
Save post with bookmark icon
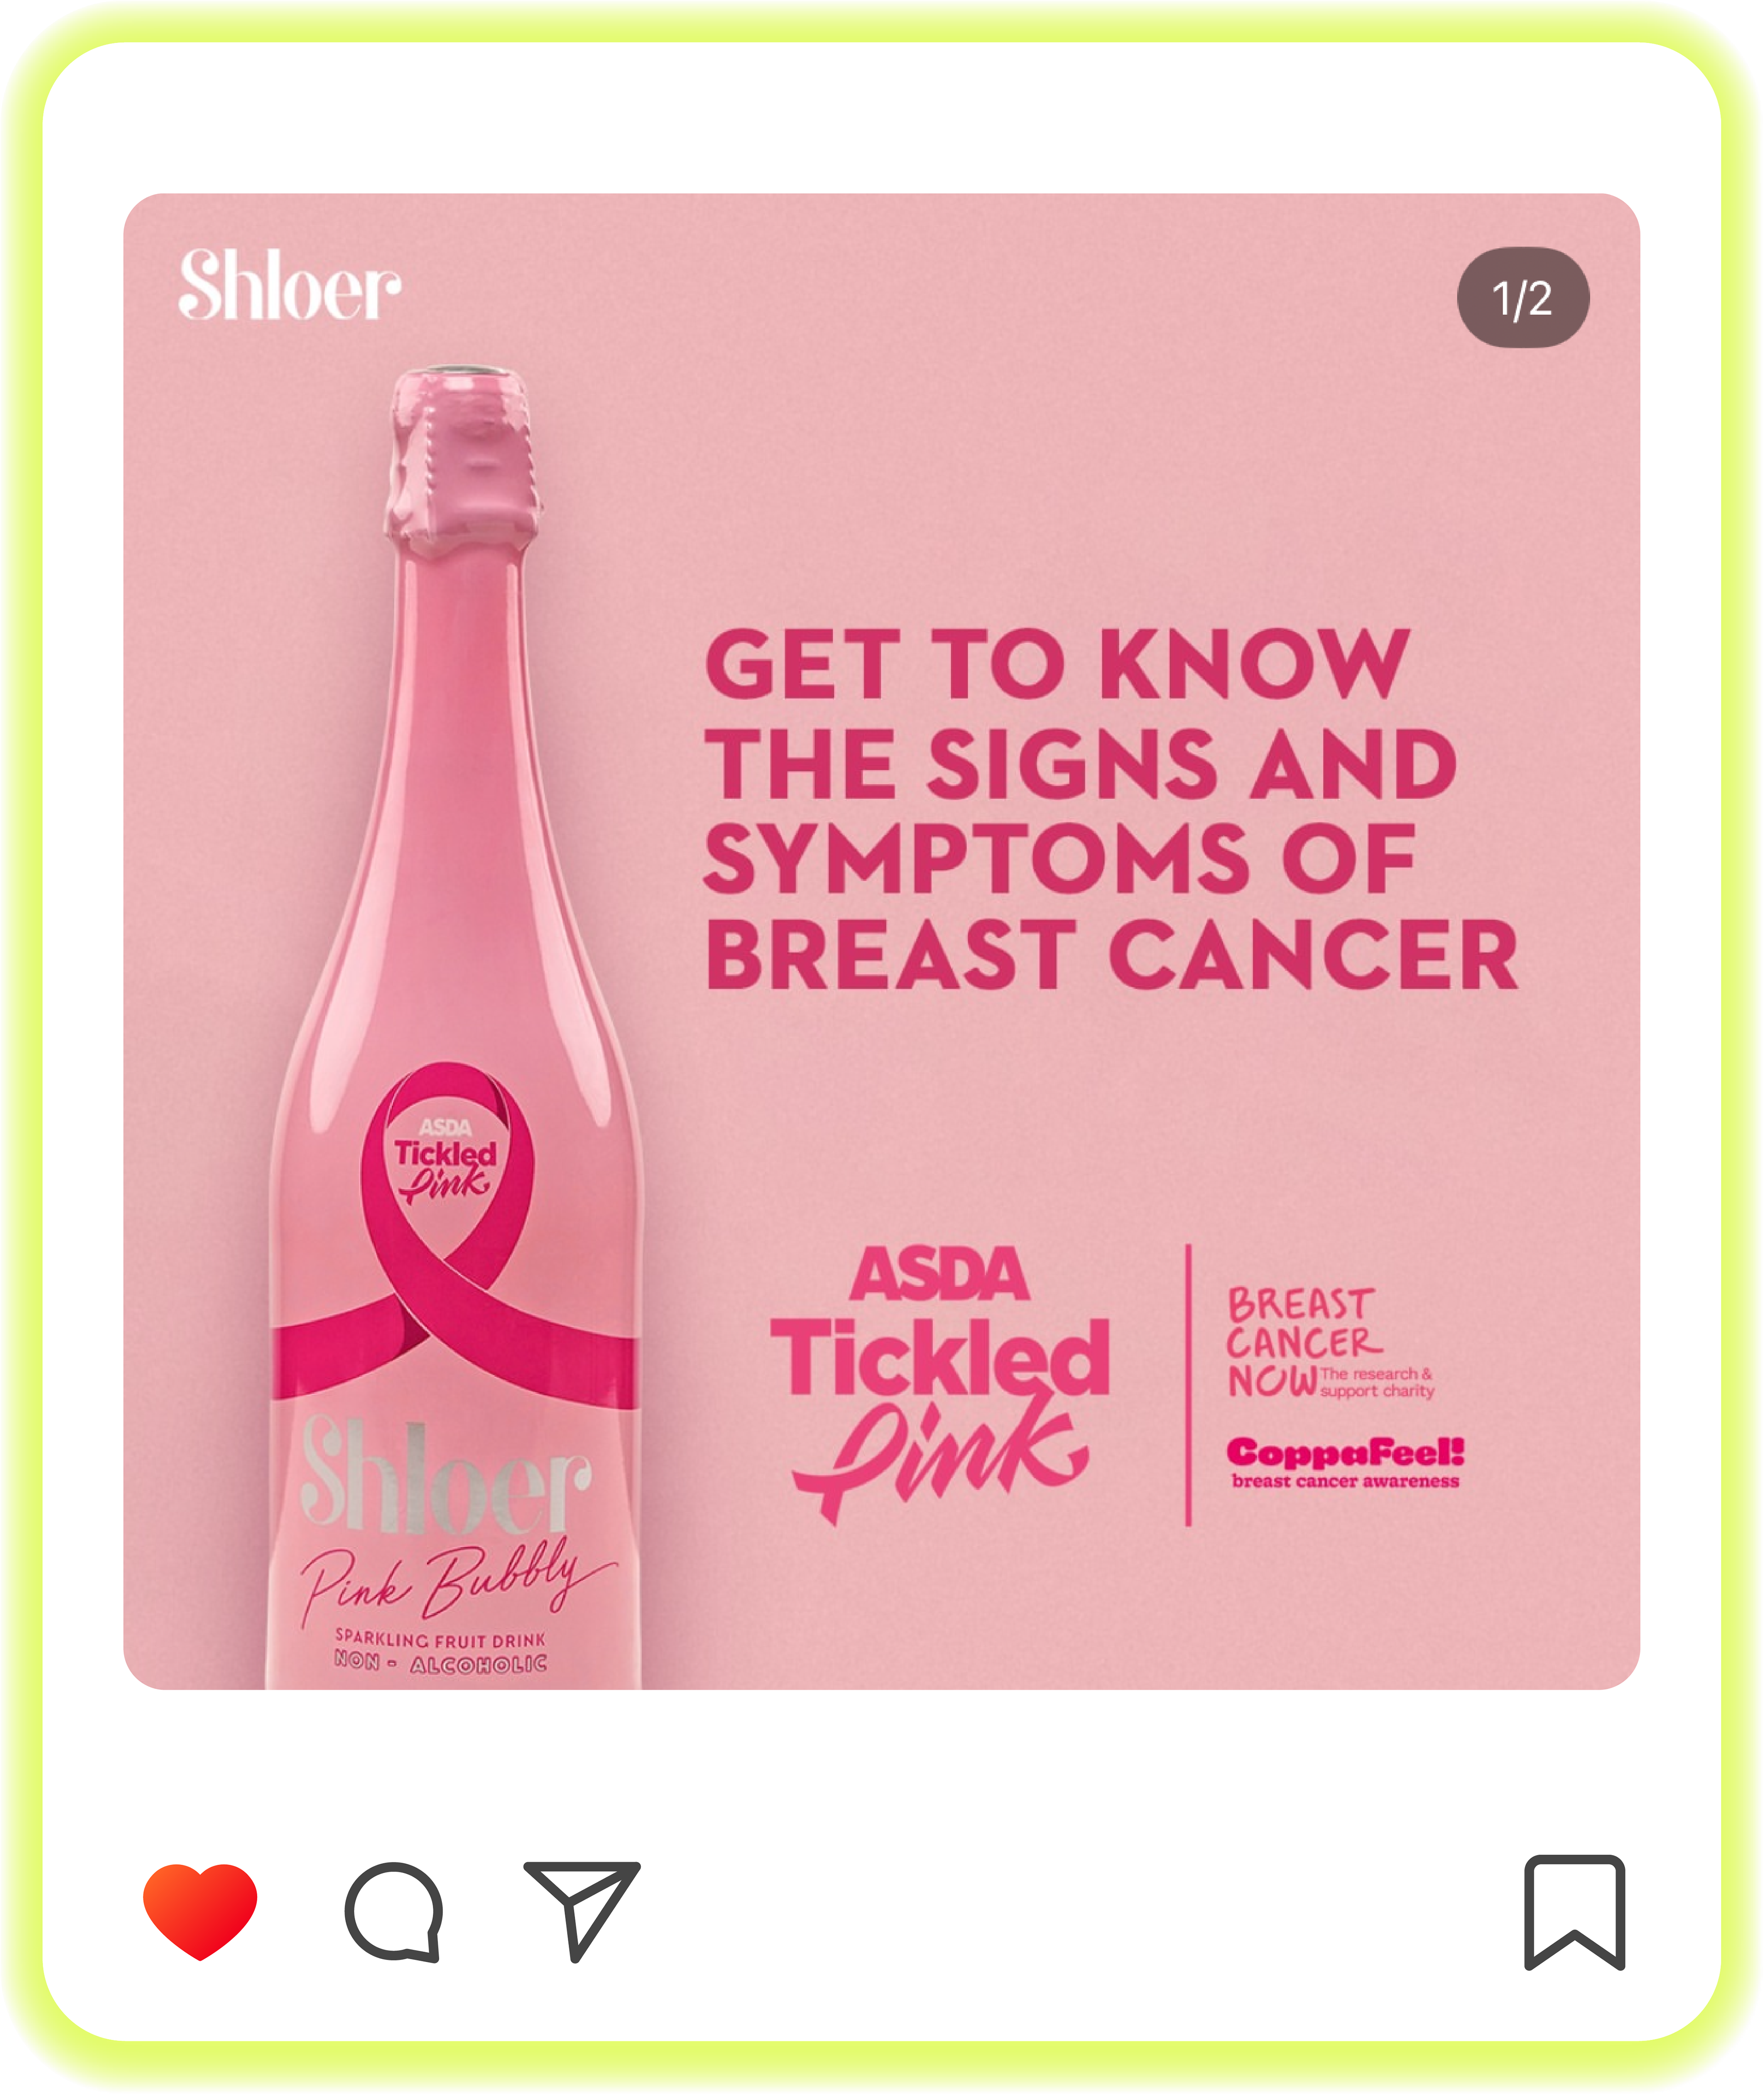point(1575,1913)
